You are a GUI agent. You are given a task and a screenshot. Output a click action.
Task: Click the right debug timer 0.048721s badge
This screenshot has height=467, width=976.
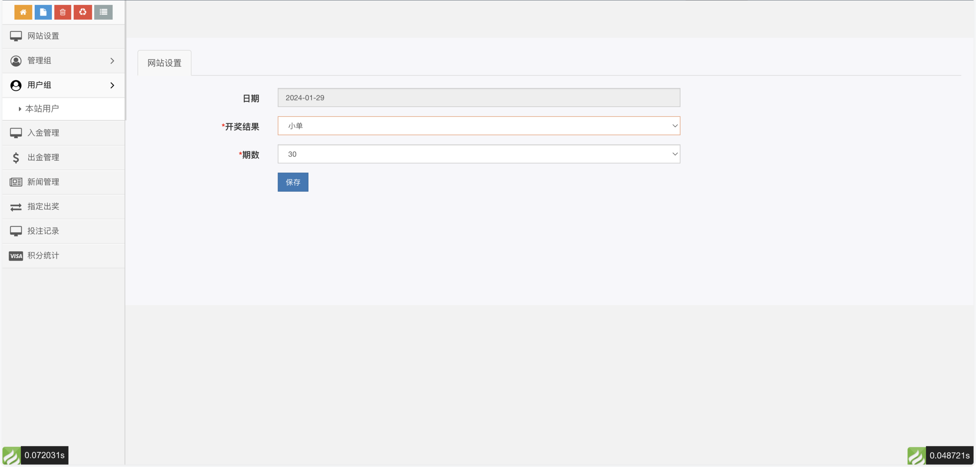(949, 456)
